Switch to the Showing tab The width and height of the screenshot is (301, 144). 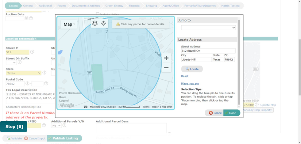tap(151, 6)
